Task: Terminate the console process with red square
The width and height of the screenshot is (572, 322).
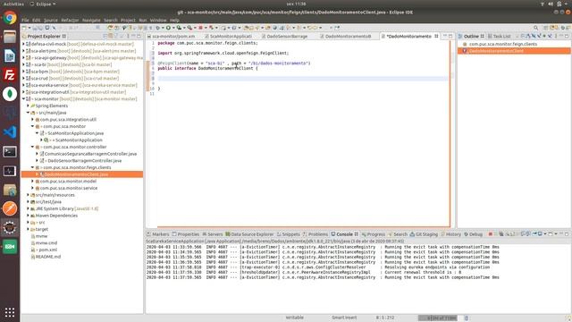Action: pyautogui.click(x=491, y=234)
